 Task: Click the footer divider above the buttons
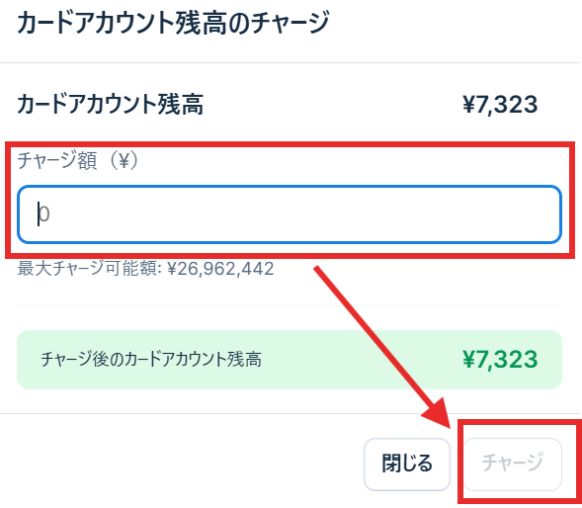pos(290,413)
